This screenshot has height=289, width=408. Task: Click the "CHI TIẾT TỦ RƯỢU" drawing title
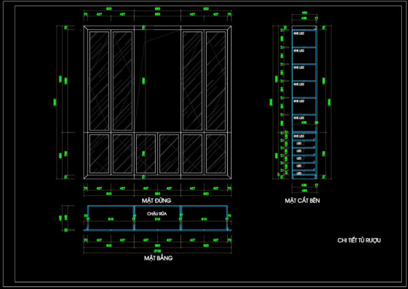(359, 240)
